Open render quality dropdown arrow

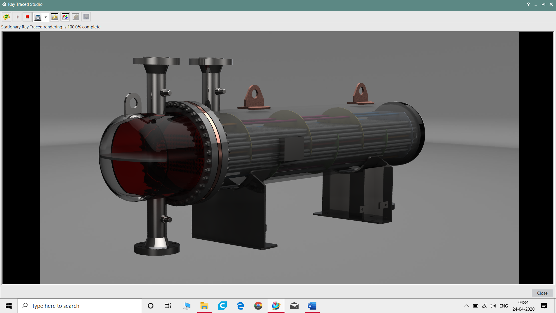point(45,17)
